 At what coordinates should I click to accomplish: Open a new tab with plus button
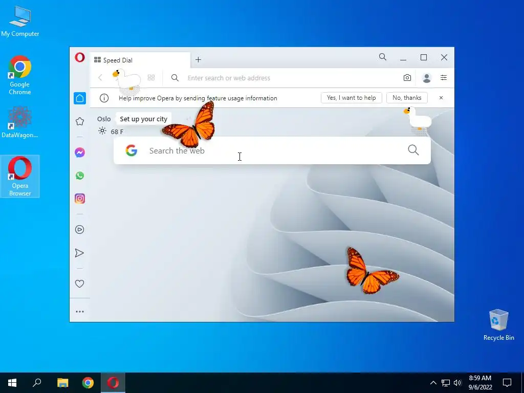(198, 60)
